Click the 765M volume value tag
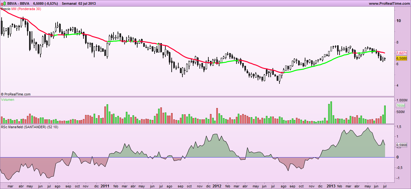 [x=400, y=106]
